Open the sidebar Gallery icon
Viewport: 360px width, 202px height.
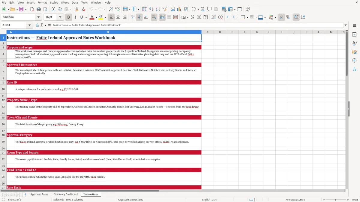pyautogui.click(x=354, y=52)
